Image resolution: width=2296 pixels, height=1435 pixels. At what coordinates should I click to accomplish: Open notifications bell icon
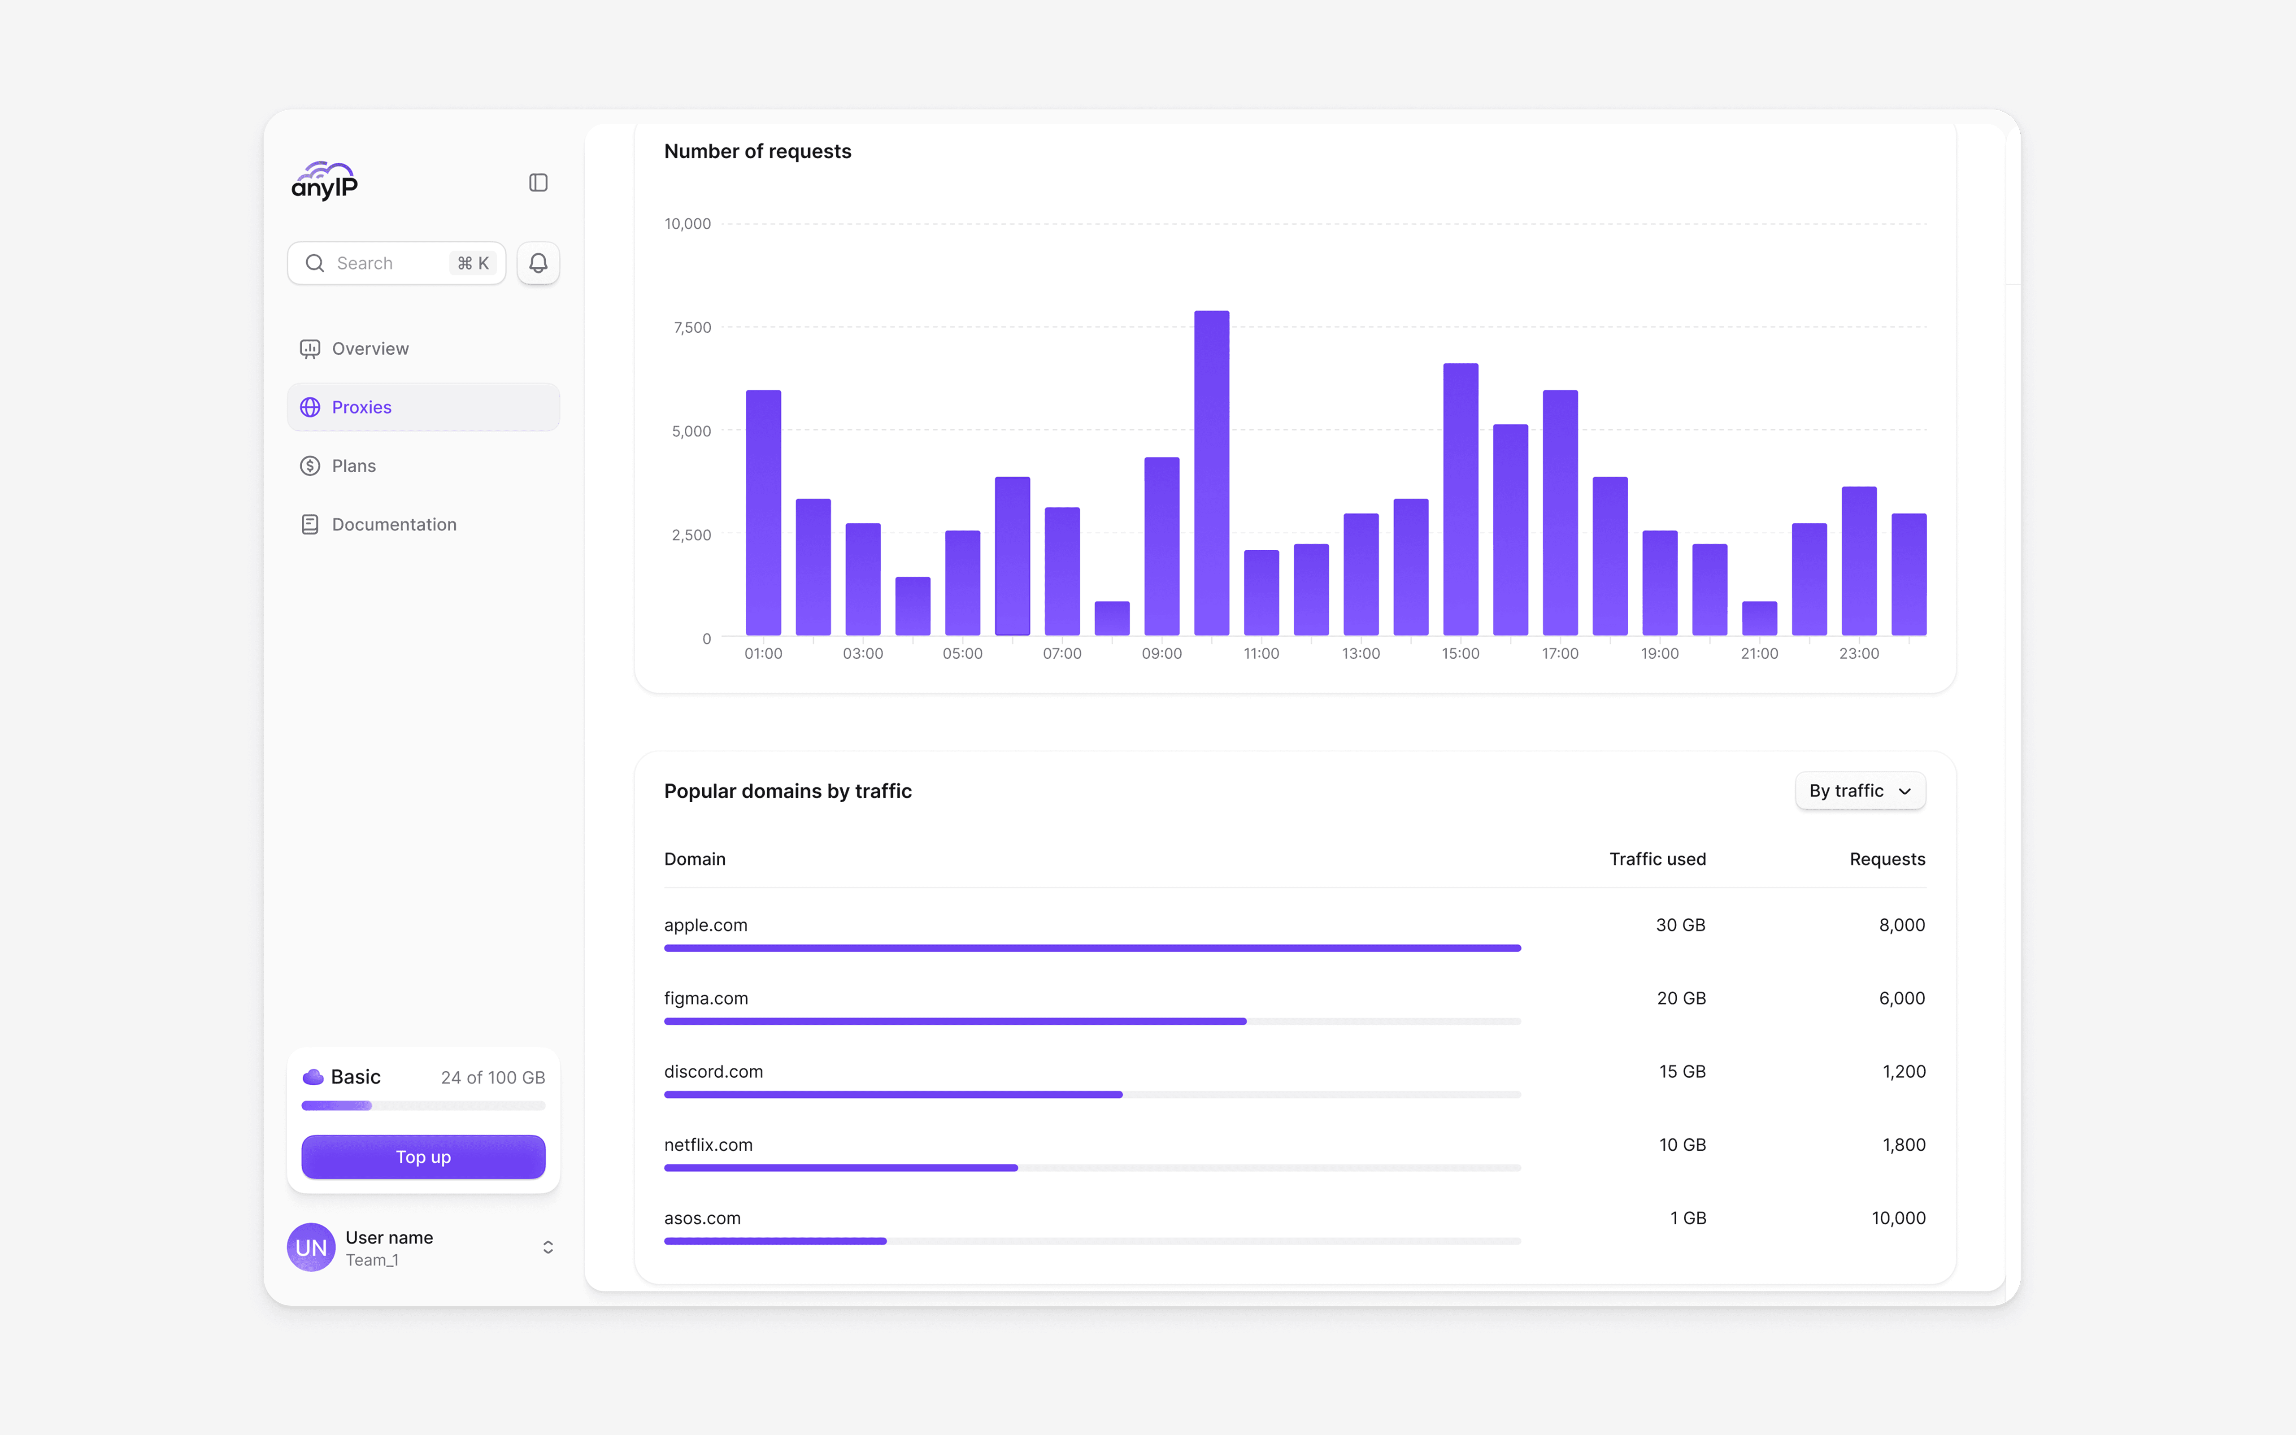click(538, 263)
